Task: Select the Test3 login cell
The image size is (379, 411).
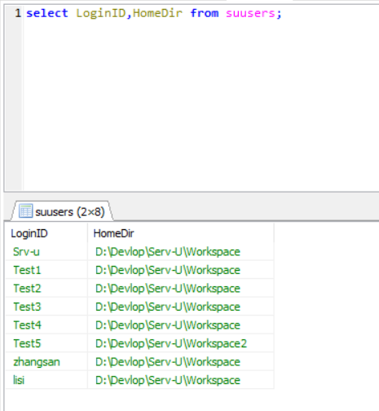Action: [46, 307]
